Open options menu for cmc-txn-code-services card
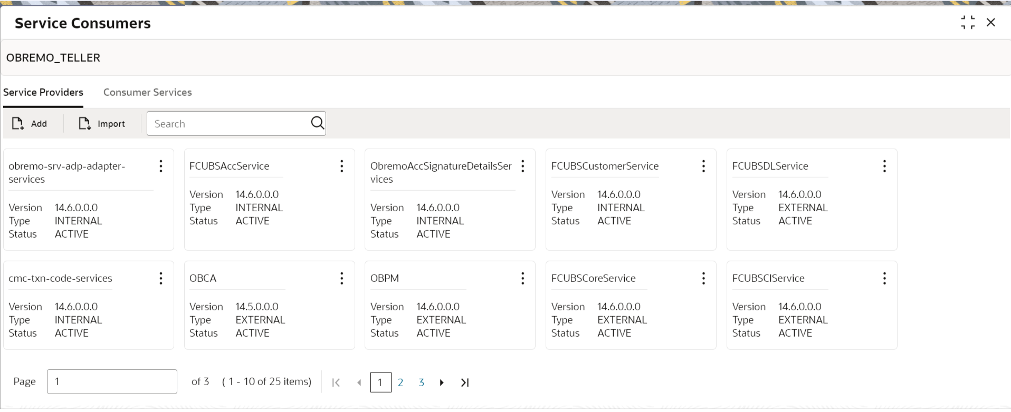The height and width of the screenshot is (412, 1011). (161, 278)
